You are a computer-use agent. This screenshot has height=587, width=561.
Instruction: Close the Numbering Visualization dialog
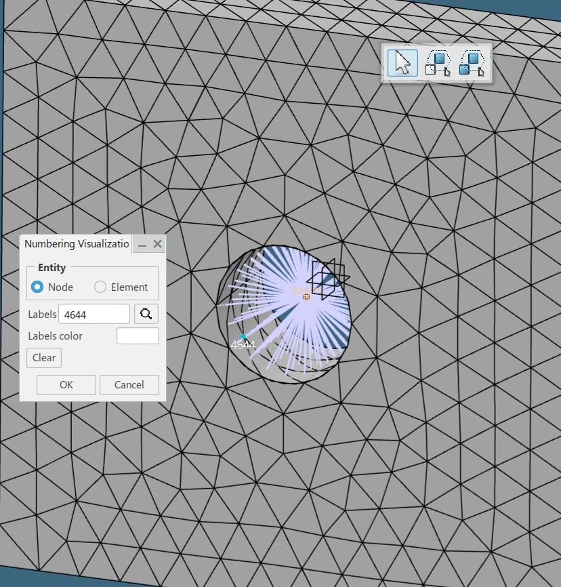coord(158,244)
